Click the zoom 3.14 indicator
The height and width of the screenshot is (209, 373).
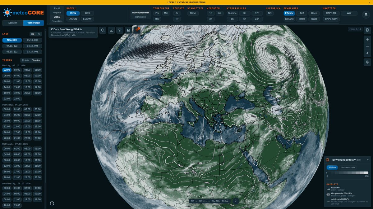[x=355, y=29]
